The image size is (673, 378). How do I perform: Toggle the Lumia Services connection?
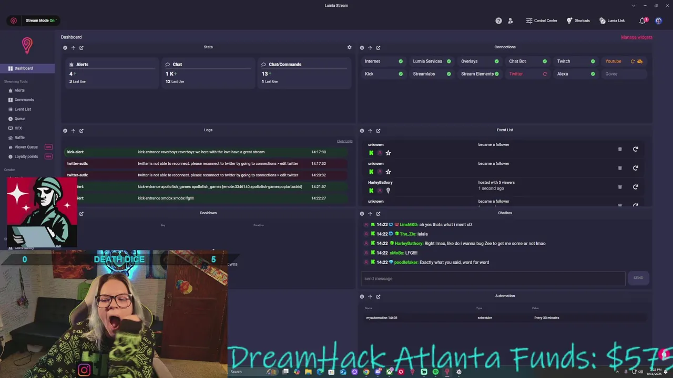click(432, 61)
